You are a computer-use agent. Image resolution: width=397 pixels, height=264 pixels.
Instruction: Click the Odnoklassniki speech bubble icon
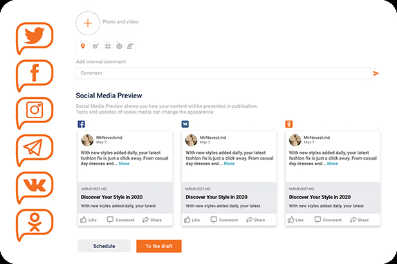click(35, 225)
